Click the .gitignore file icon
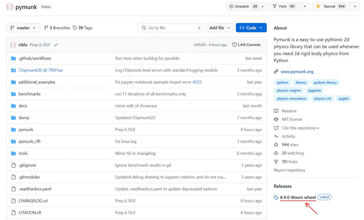The image size is (364, 220). [x=13, y=165]
